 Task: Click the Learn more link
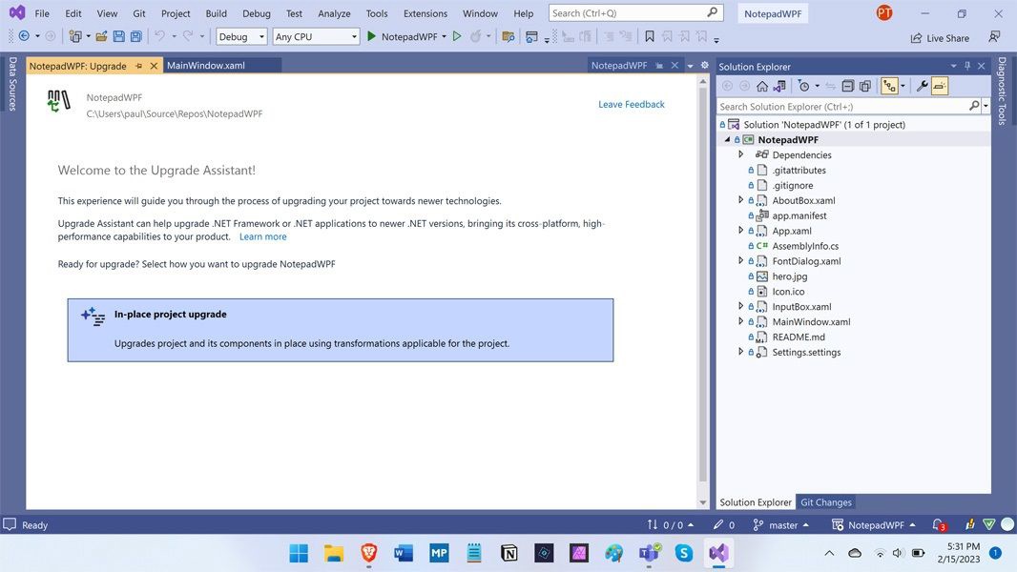click(262, 236)
